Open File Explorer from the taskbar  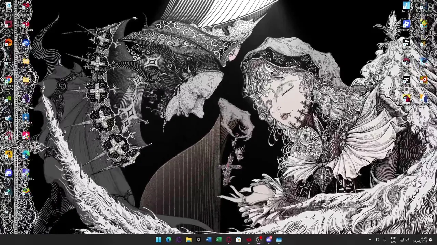(x=188, y=240)
